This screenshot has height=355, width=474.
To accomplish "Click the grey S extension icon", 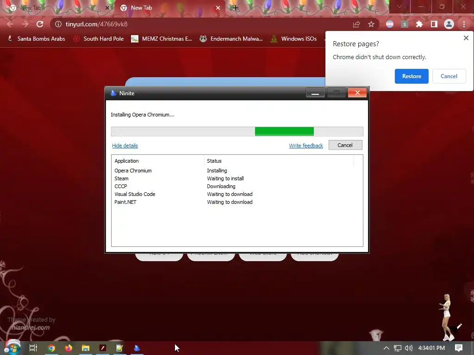I will (405, 24).
